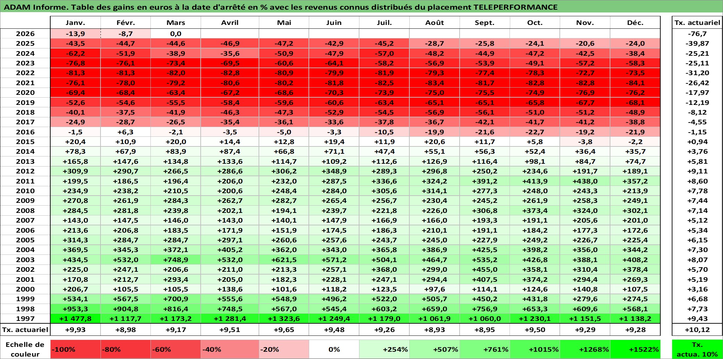Screen dimensions: 723x359
Task: Select the 2008 row label
Action: (x=25, y=210)
